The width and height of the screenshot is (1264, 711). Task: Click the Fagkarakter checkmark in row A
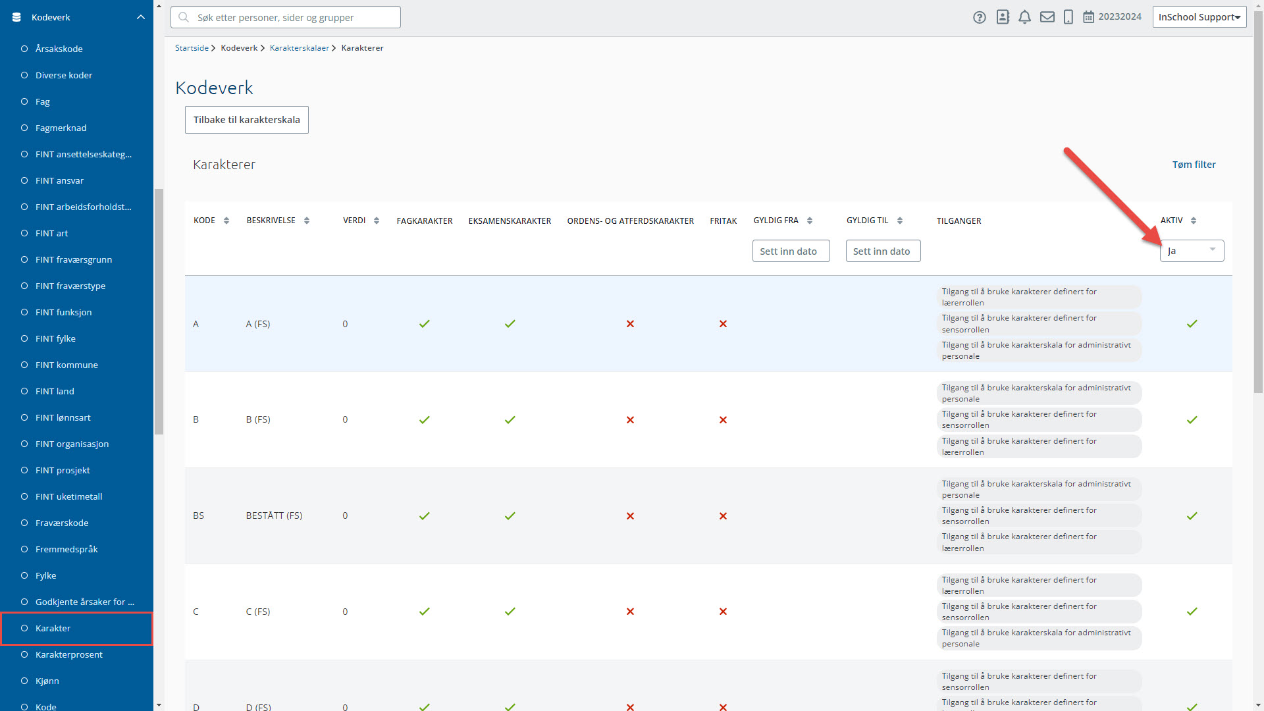click(425, 324)
